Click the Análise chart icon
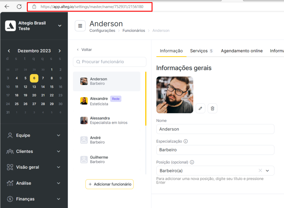Screen dimensions: 284x208 tap(10, 183)
